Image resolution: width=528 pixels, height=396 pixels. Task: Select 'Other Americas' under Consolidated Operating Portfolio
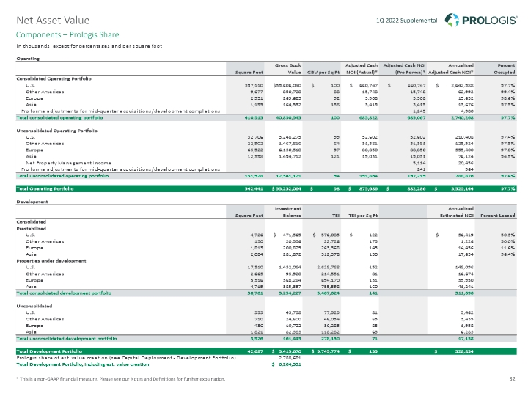pyautogui.click(x=45, y=92)
